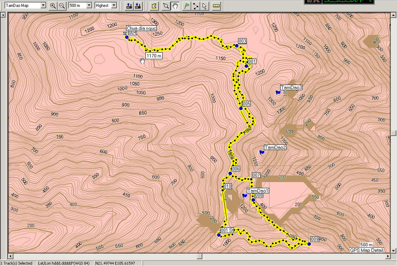Click the blue waypoint dot labeled 001 St
397x266 pixels.
[x=219, y=235]
